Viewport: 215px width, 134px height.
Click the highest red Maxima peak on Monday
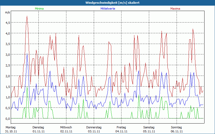[27, 16]
